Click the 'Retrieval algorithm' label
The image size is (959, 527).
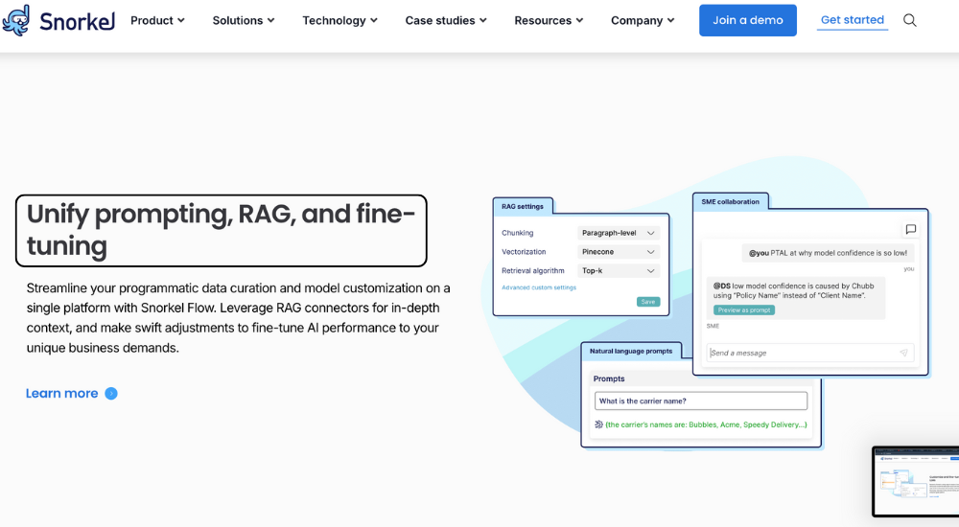532,271
